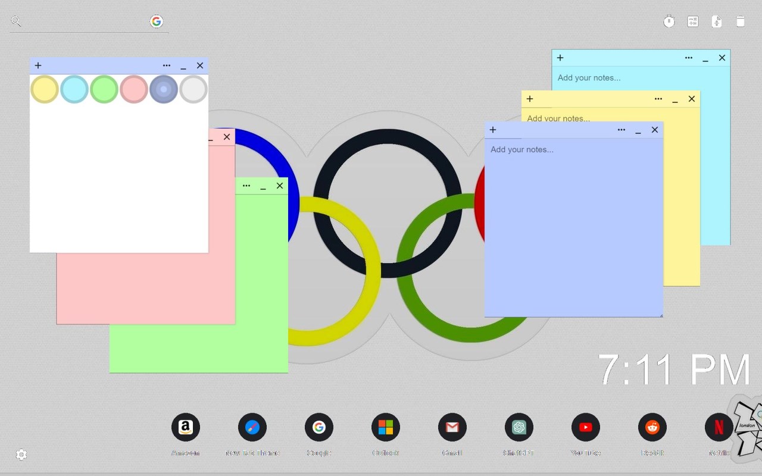Open the ChatGPT shortcut

pos(519,427)
